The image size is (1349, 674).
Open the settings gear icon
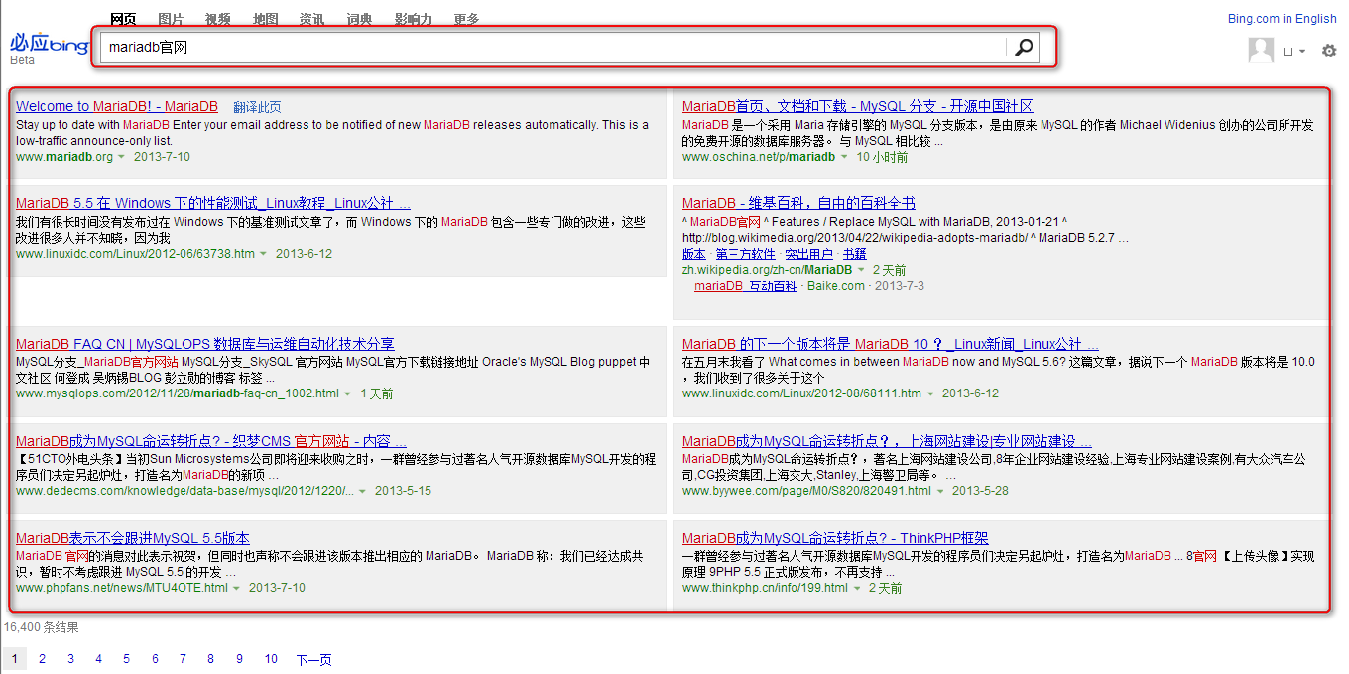pyautogui.click(x=1329, y=51)
